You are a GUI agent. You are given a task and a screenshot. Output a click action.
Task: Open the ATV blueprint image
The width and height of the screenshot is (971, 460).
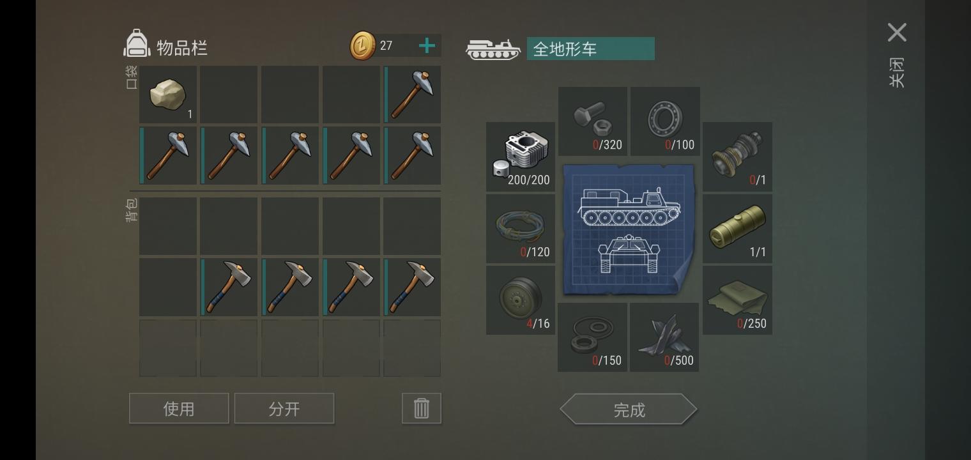tap(629, 229)
